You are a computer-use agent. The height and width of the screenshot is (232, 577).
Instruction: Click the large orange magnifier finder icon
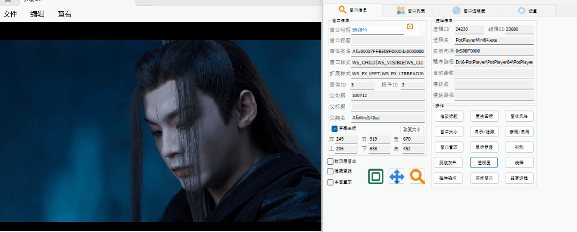point(417,177)
